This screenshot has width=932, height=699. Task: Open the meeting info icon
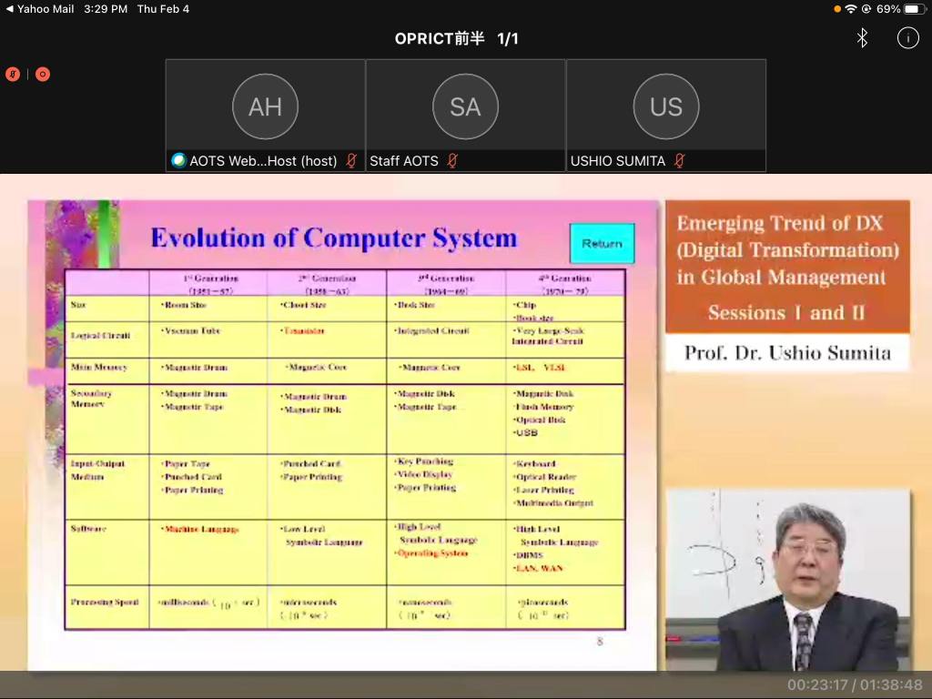907,38
